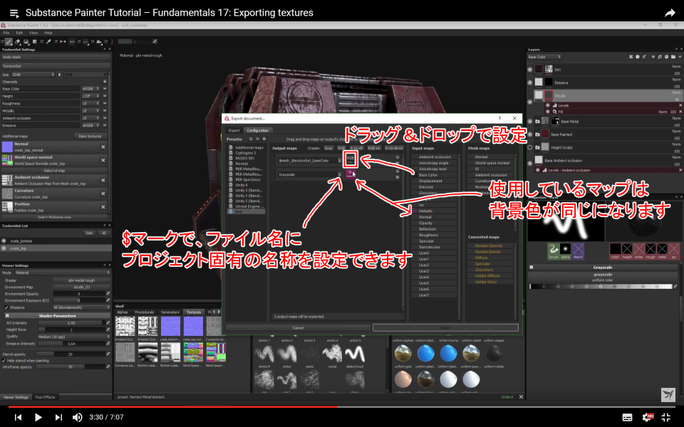Create an RGB+A output map
The height and width of the screenshot is (427, 684).
click(x=374, y=148)
